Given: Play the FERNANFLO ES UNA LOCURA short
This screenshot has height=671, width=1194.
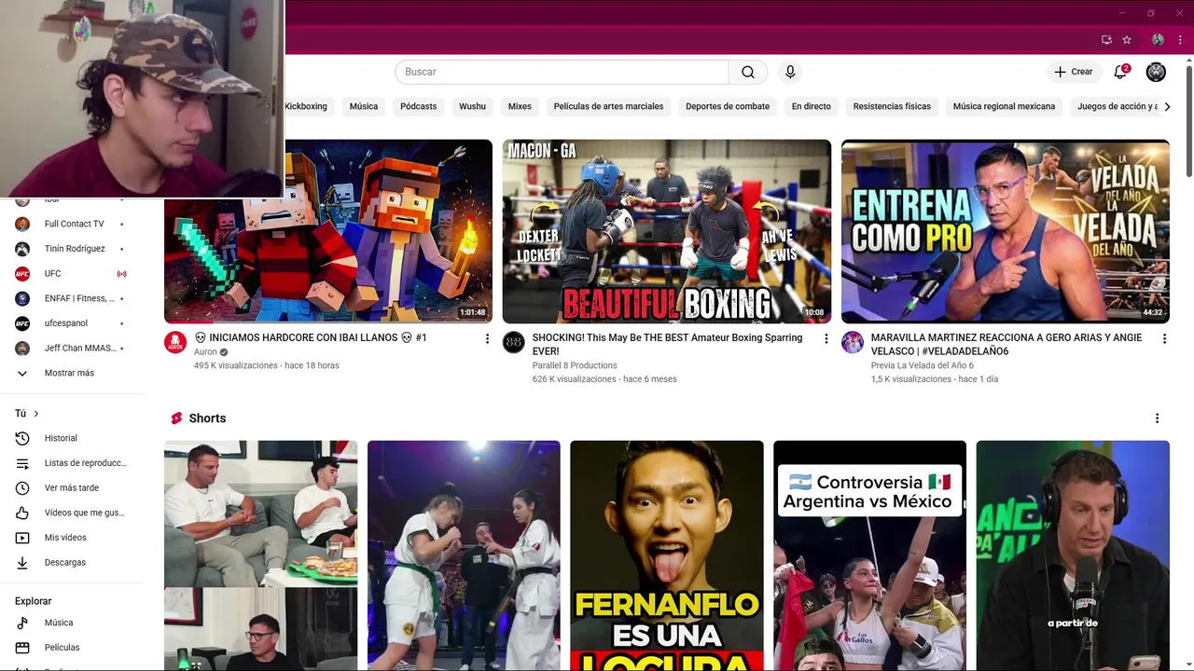Looking at the screenshot, I should click(x=667, y=555).
